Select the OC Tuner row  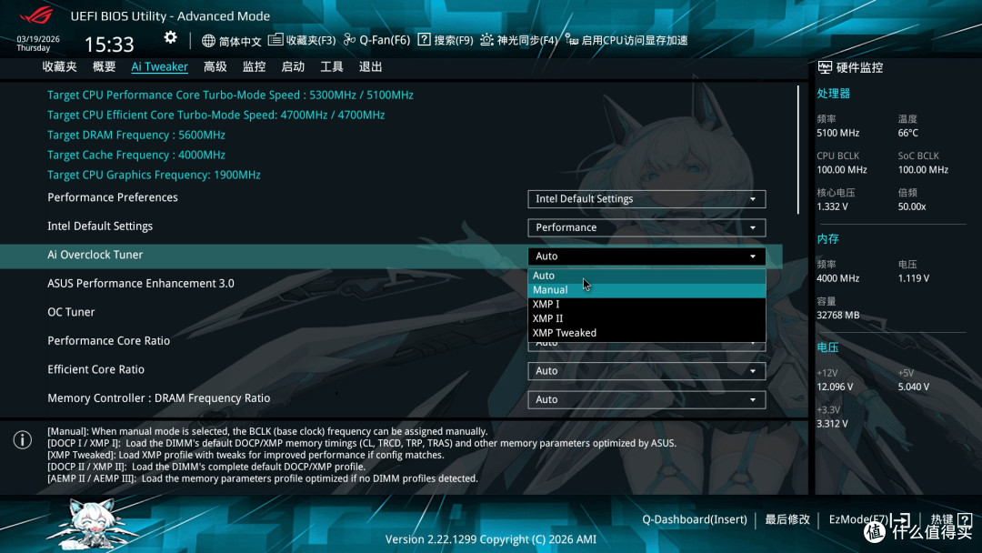point(71,313)
